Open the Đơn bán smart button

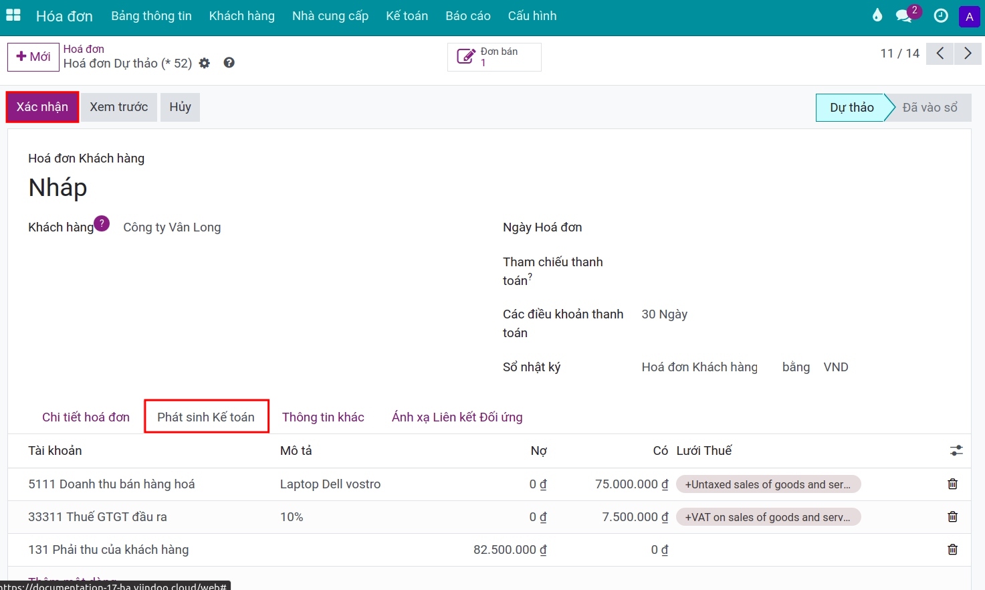tap(494, 57)
